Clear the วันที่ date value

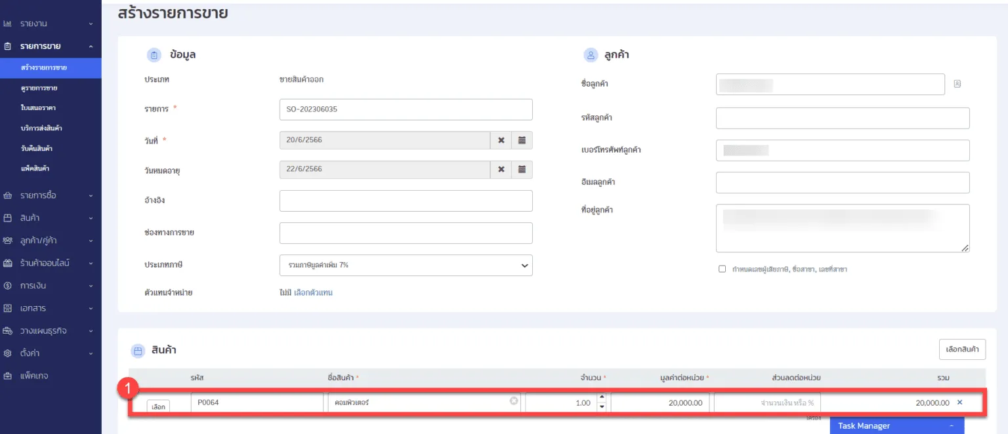[x=501, y=140]
